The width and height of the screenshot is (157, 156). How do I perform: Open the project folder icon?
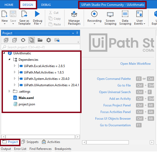coord(40,40)
